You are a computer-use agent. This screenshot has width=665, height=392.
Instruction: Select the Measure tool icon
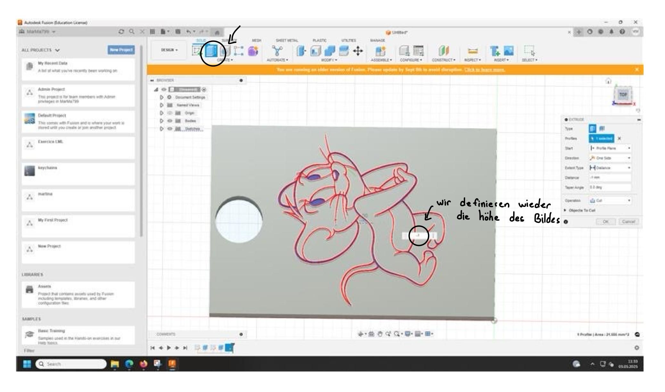(473, 51)
